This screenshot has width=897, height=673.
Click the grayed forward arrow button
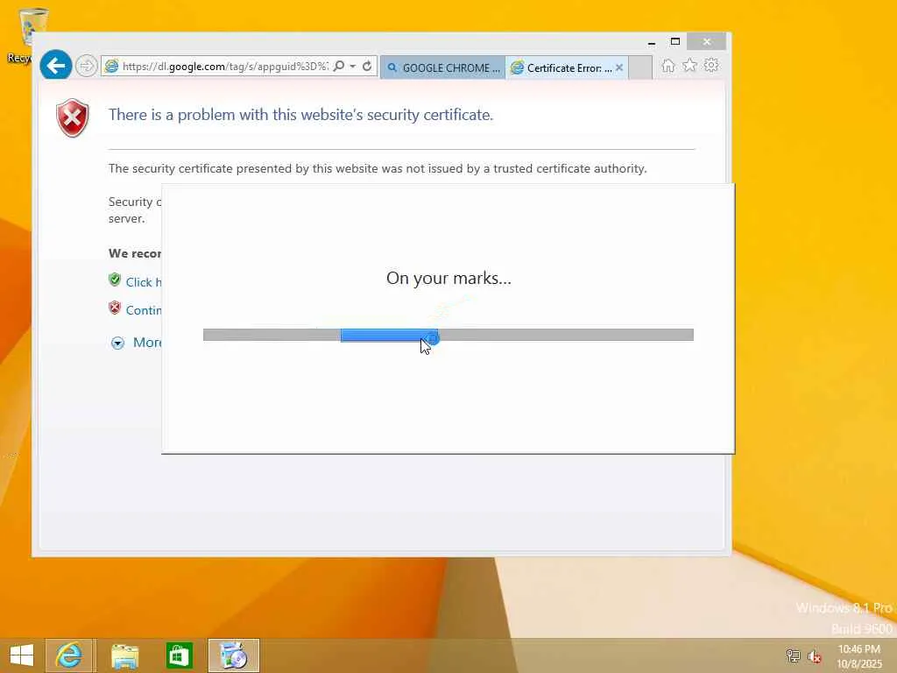[87, 67]
